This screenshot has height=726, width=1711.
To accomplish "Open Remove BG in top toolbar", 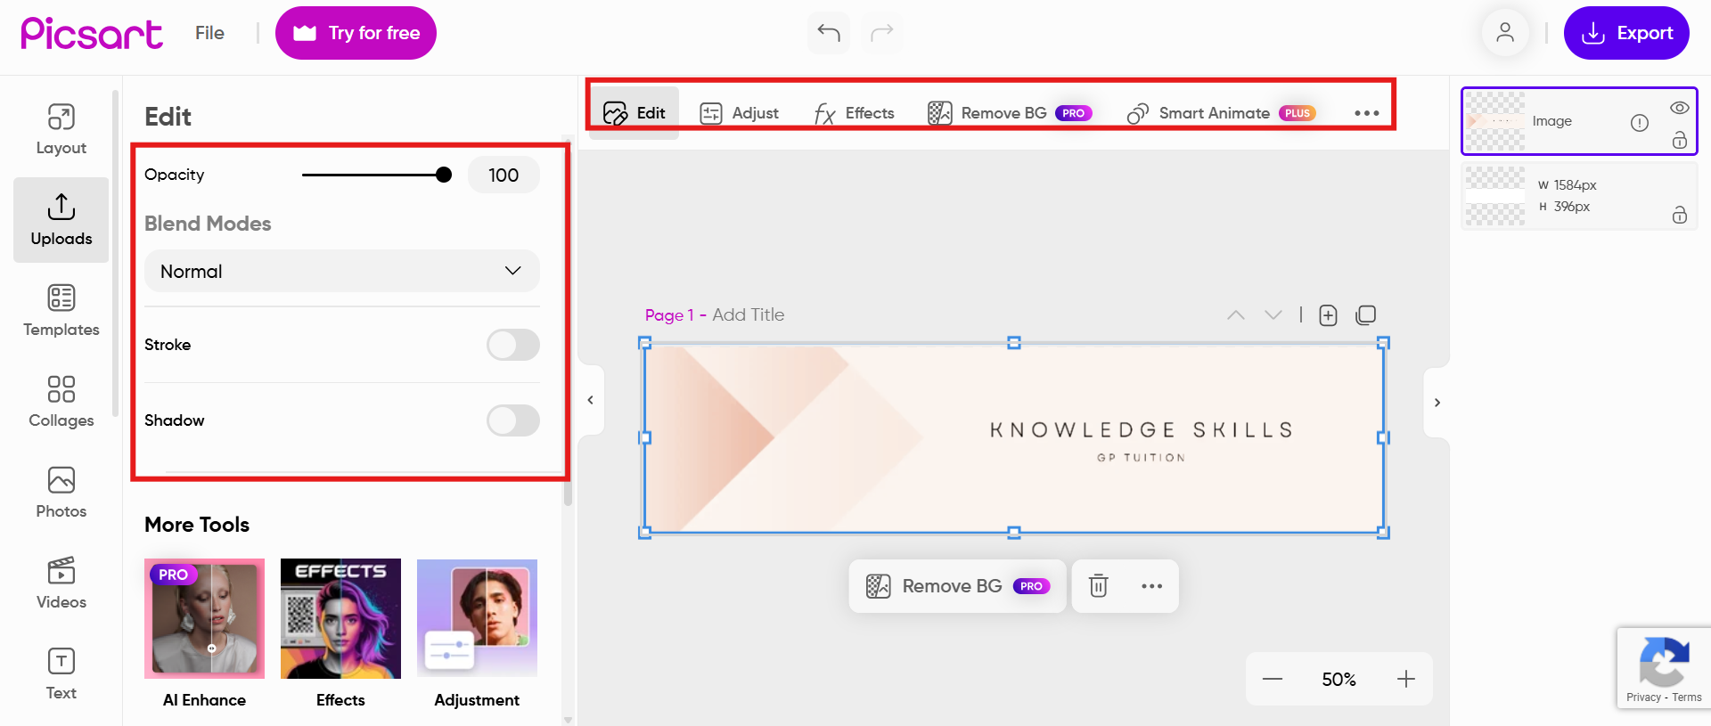I will pos(1010,113).
